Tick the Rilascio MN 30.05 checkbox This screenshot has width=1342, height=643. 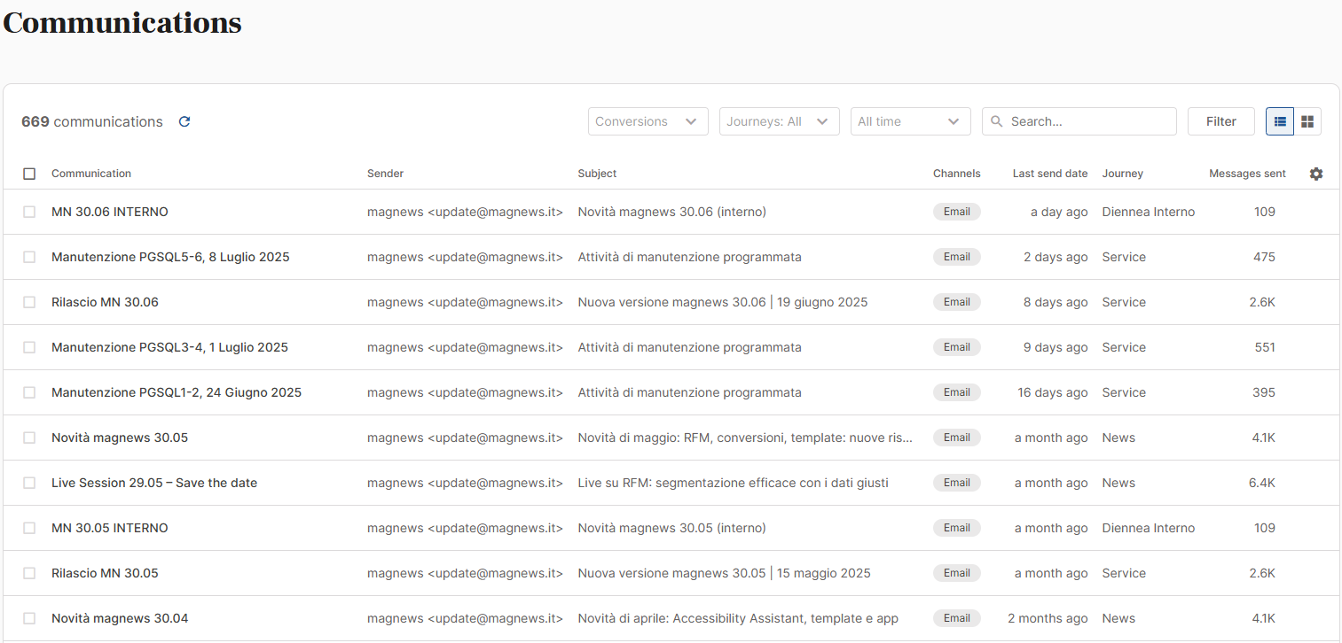point(29,573)
